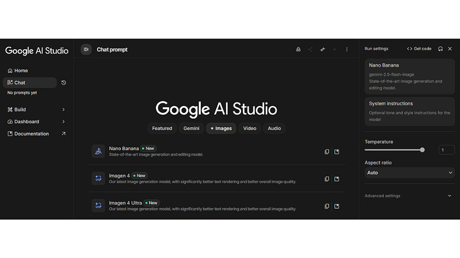The width and height of the screenshot is (460, 258).
Task: Open Documentation external link arrow
Action: (63, 134)
